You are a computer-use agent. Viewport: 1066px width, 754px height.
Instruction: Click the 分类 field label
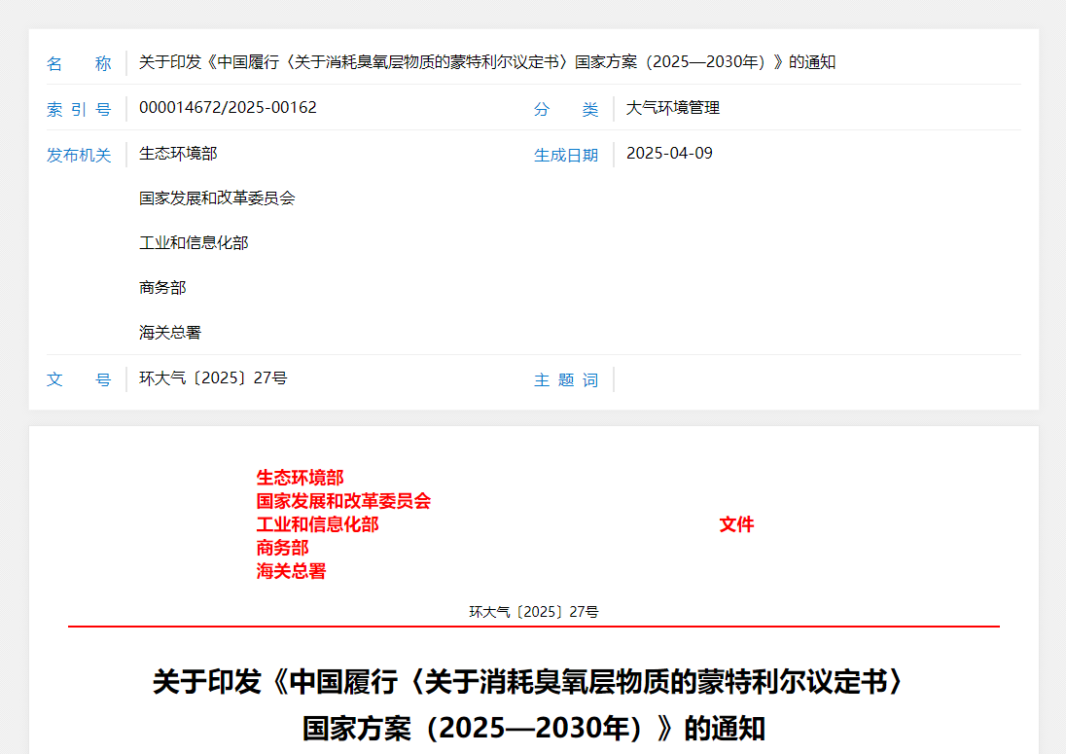click(x=564, y=111)
